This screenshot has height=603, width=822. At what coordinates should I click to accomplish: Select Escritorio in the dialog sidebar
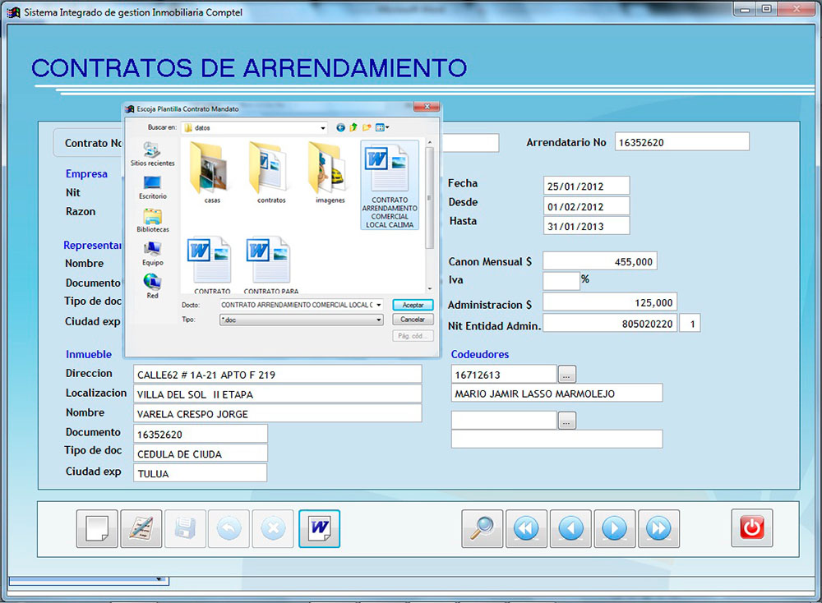pos(152,186)
